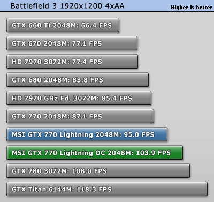
Task: Click the green MSI Lightning OC bar
Action: click(x=95, y=153)
